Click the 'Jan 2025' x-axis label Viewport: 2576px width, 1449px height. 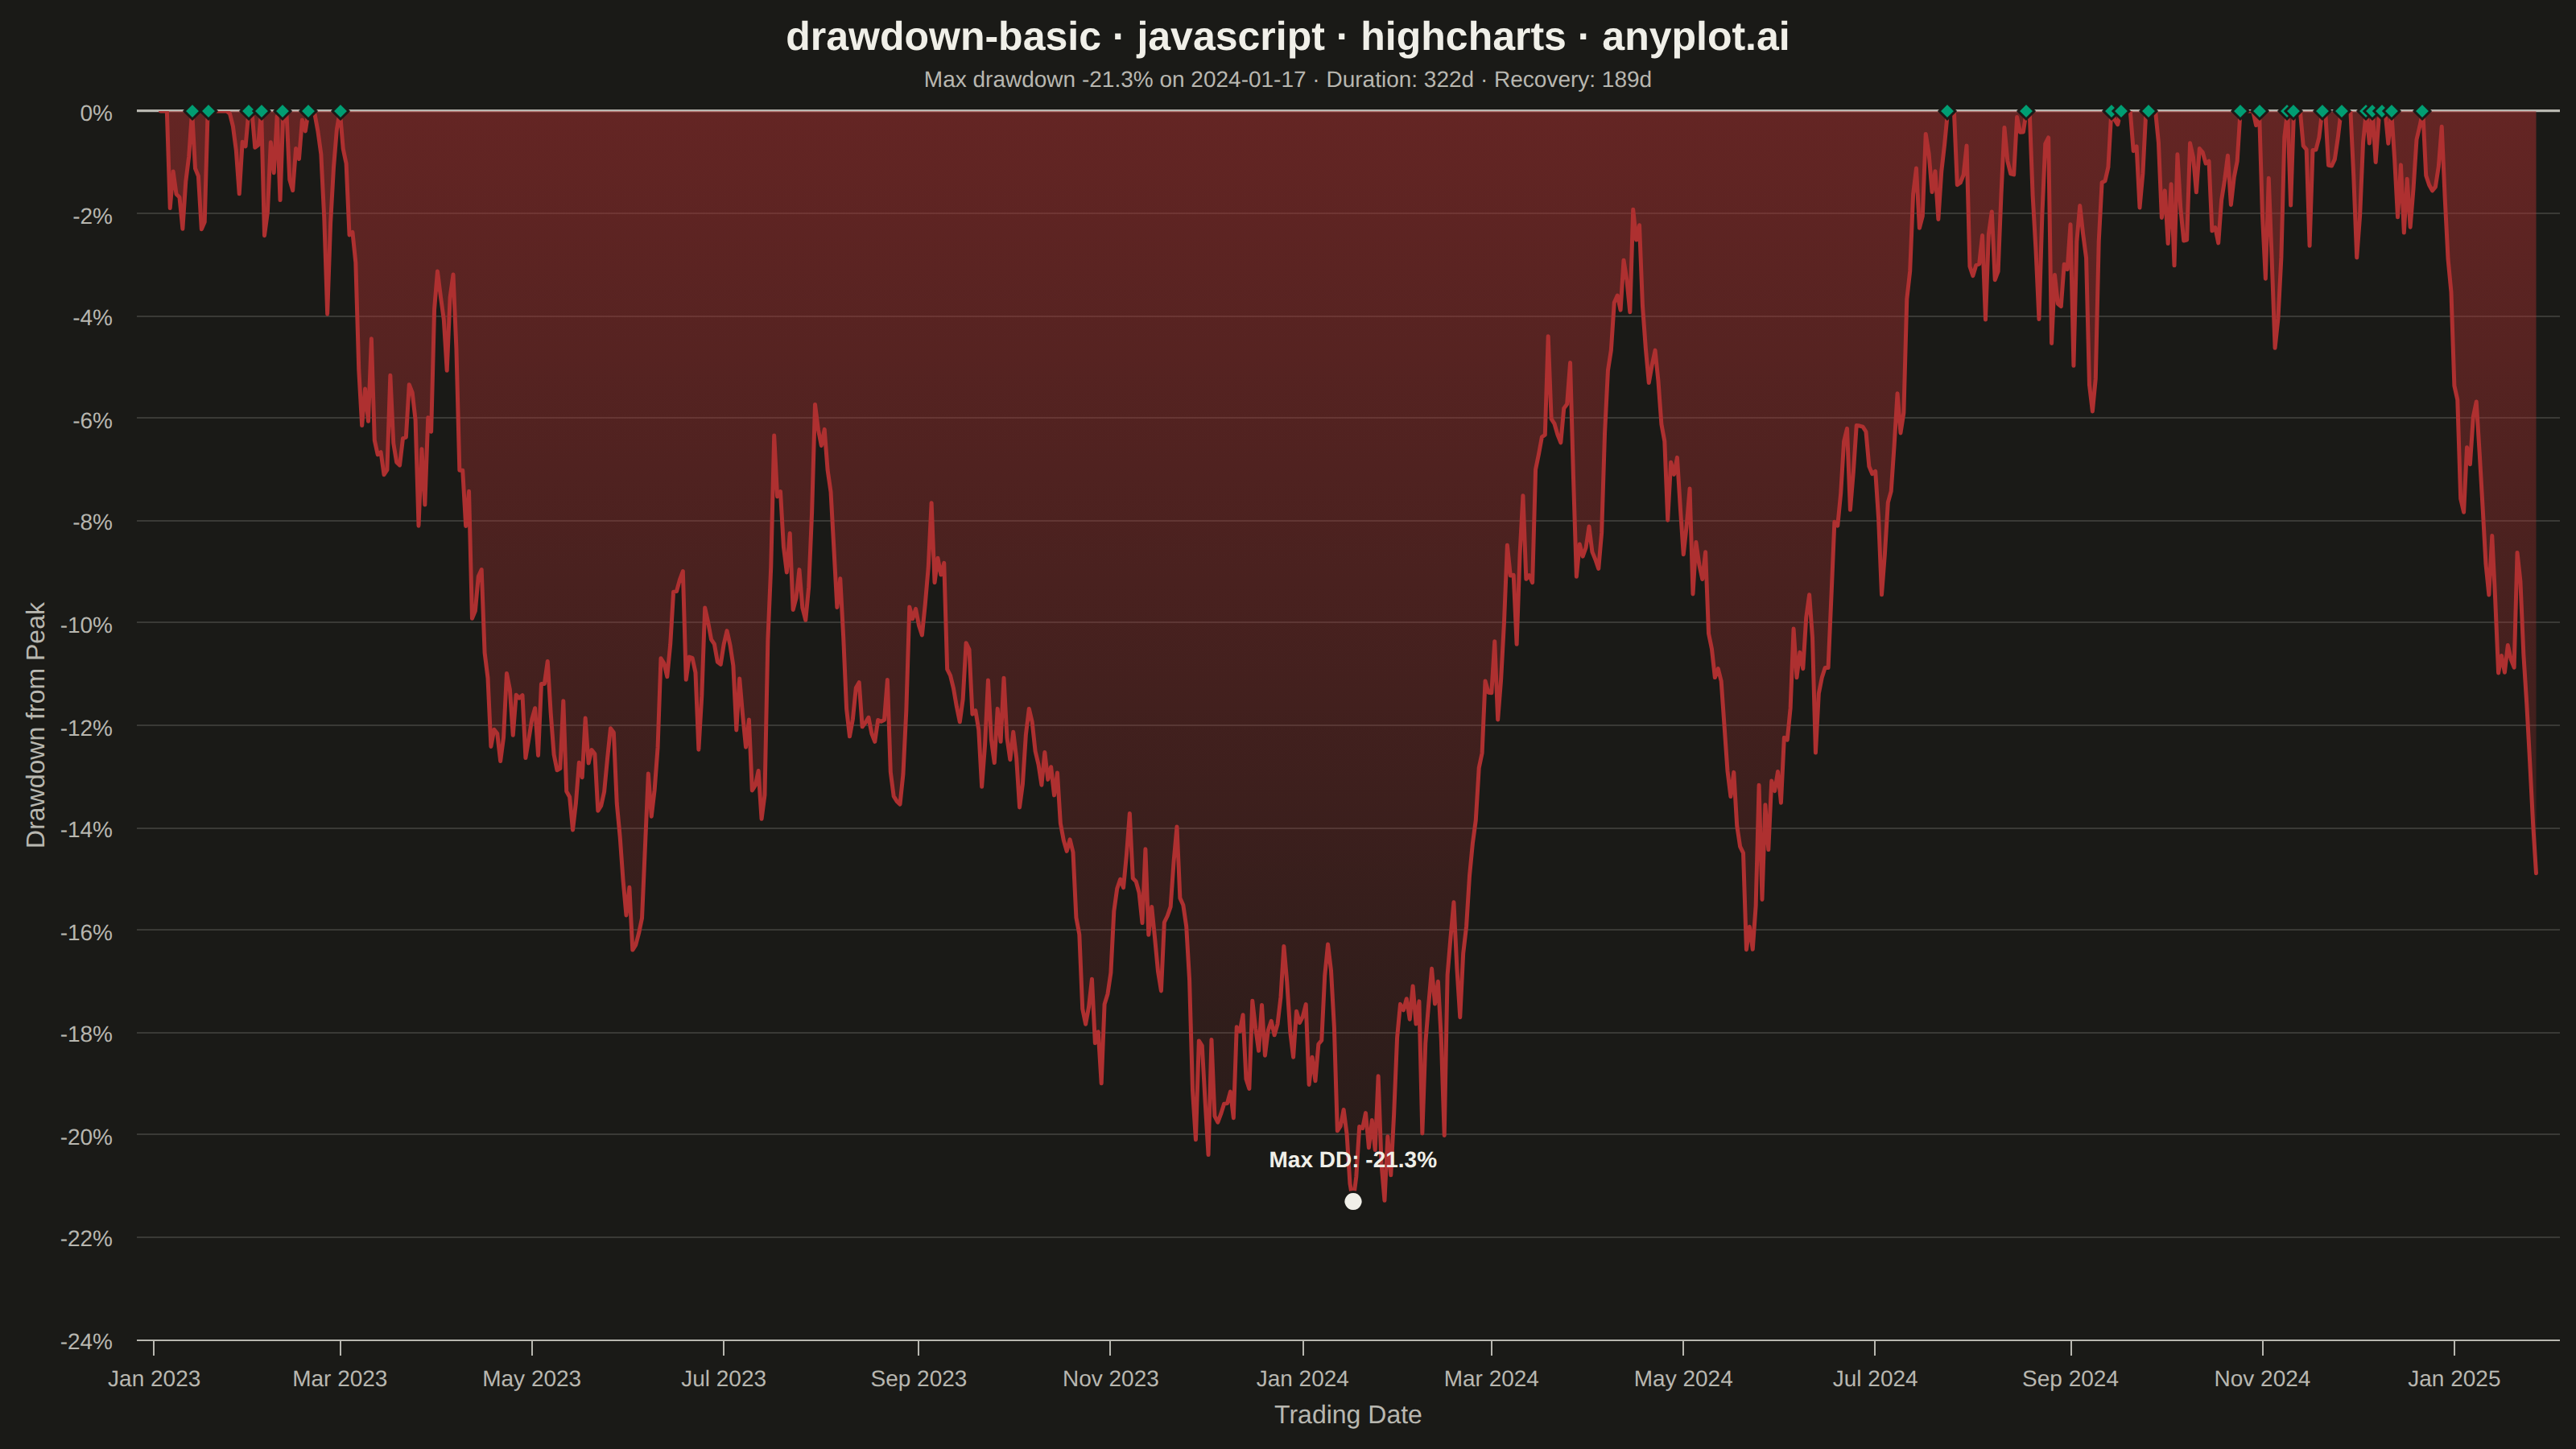(x=2454, y=1379)
